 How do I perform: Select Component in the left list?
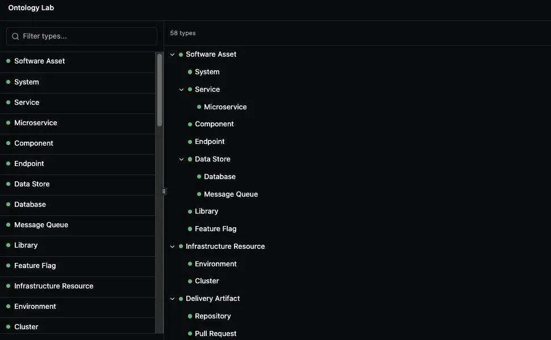click(x=77, y=143)
